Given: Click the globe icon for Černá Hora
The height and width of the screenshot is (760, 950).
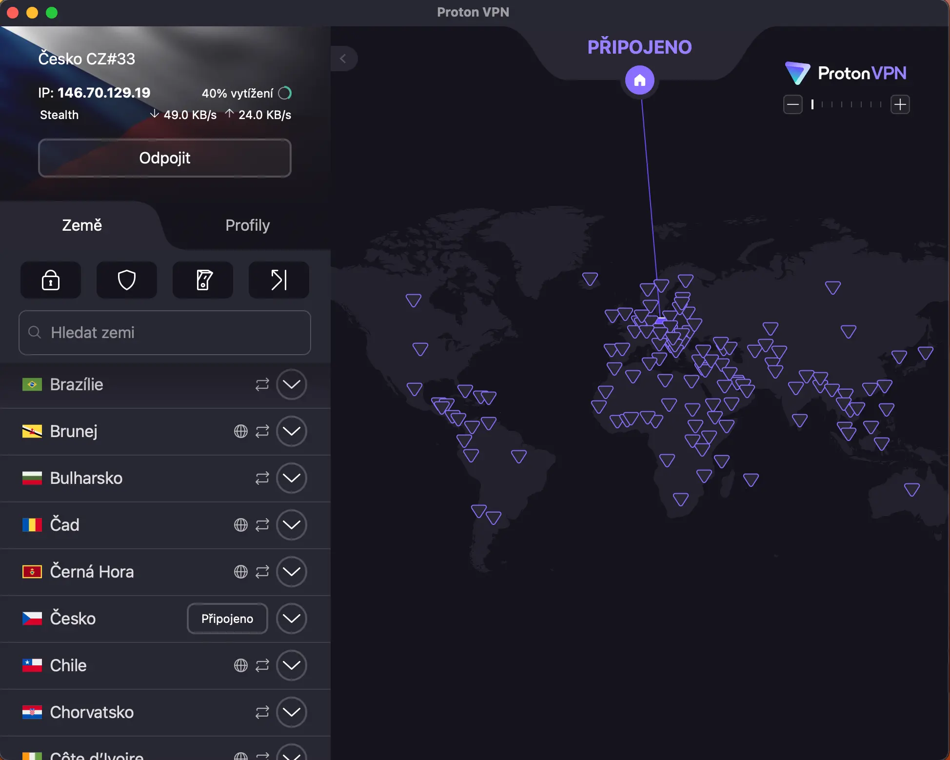Looking at the screenshot, I should (x=240, y=572).
